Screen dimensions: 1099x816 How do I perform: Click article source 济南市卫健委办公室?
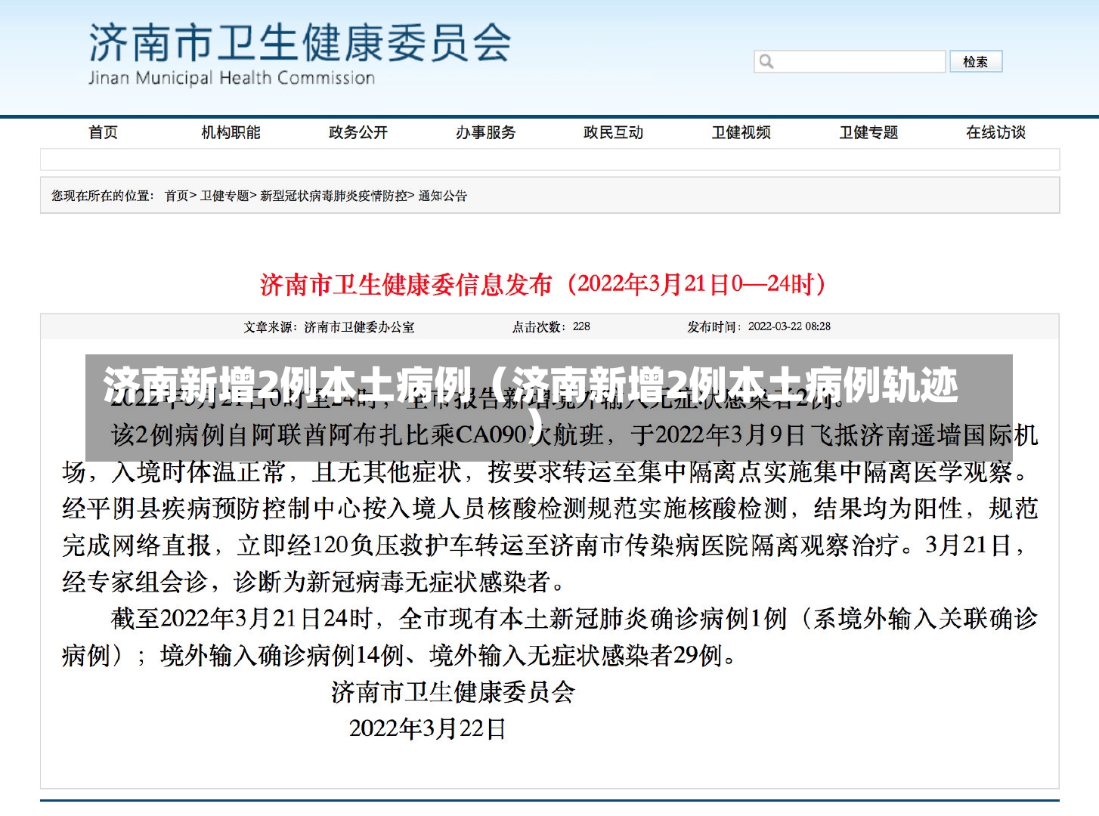pos(359,327)
